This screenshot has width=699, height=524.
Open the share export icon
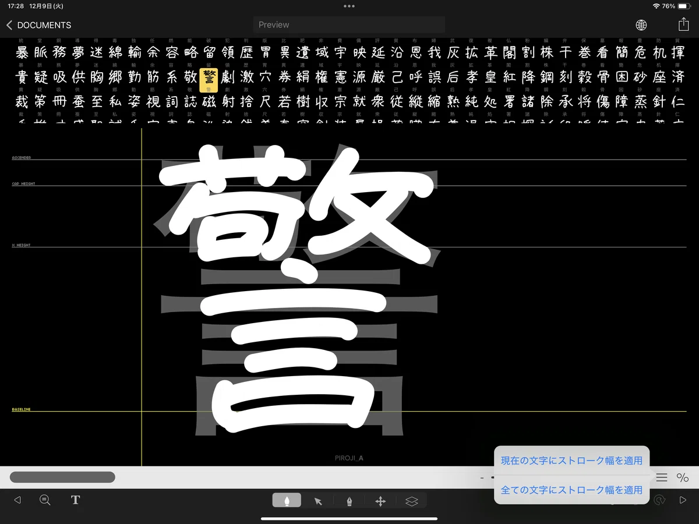click(x=683, y=24)
